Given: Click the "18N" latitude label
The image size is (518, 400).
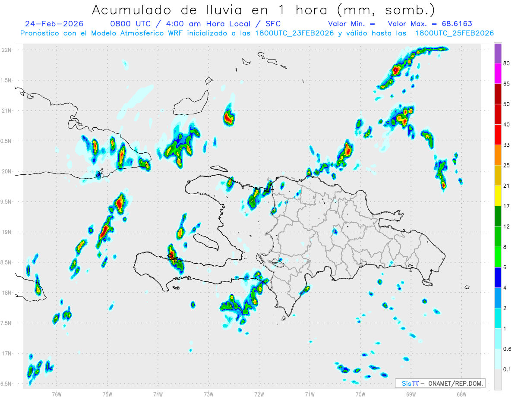Looking at the screenshot, I should click(x=6, y=293).
